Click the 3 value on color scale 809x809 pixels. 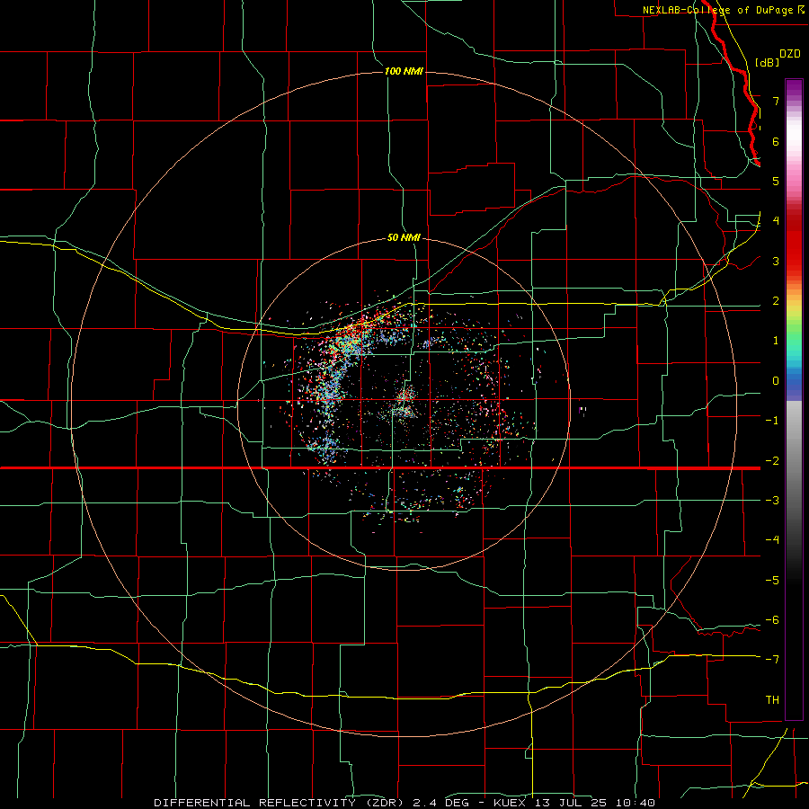[x=776, y=261]
